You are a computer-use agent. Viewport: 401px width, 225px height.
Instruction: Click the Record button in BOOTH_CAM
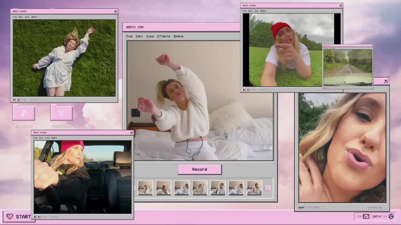point(200,169)
